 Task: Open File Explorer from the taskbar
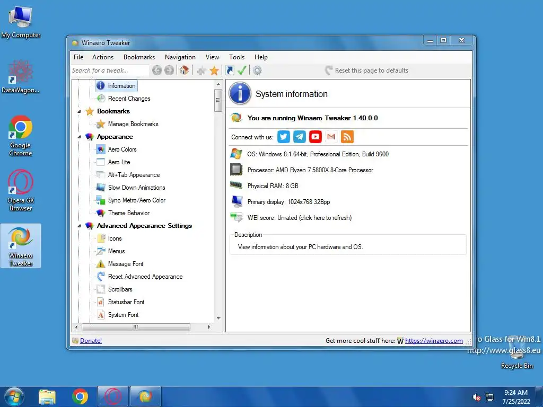(x=47, y=396)
